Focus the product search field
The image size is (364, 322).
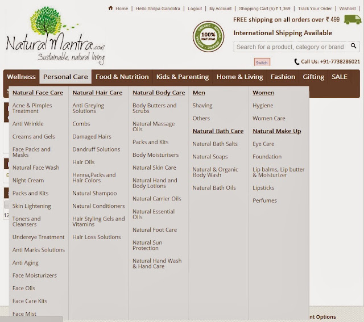296,47
